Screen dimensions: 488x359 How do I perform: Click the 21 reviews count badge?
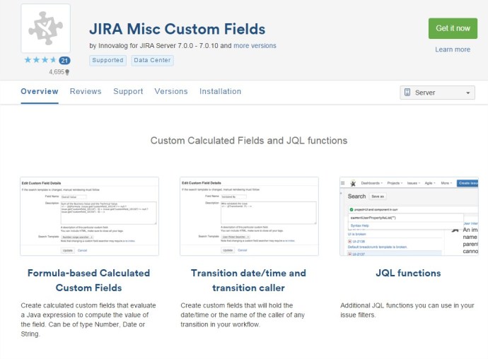pyautogui.click(x=64, y=61)
